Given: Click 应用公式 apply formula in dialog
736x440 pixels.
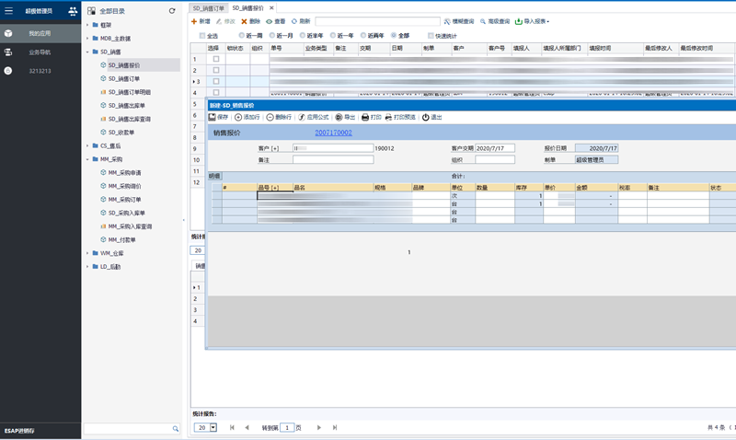Looking at the screenshot, I should (x=314, y=117).
